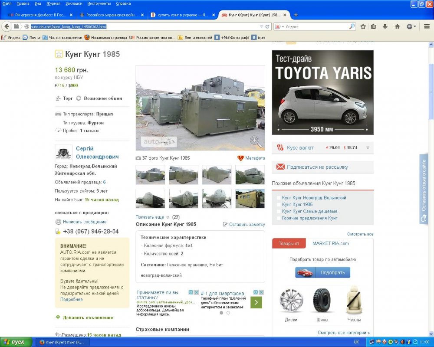
Task: Click the favorite star next to listing title
Action: click(x=59, y=54)
